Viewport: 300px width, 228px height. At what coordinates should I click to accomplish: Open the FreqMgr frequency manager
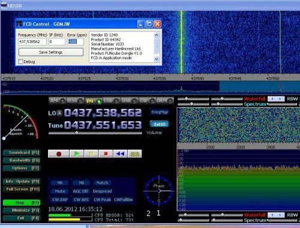pyautogui.click(x=160, y=112)
